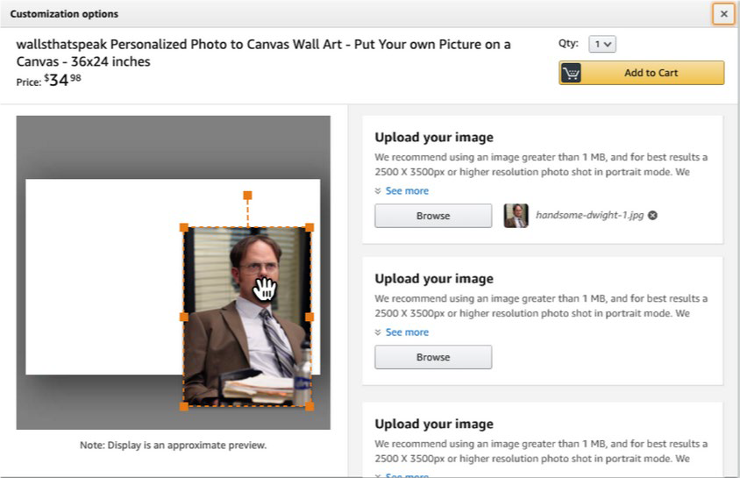This screenshot has height=478, width=740.
Task: Click Add to Cart button
Action: (651, 73)
